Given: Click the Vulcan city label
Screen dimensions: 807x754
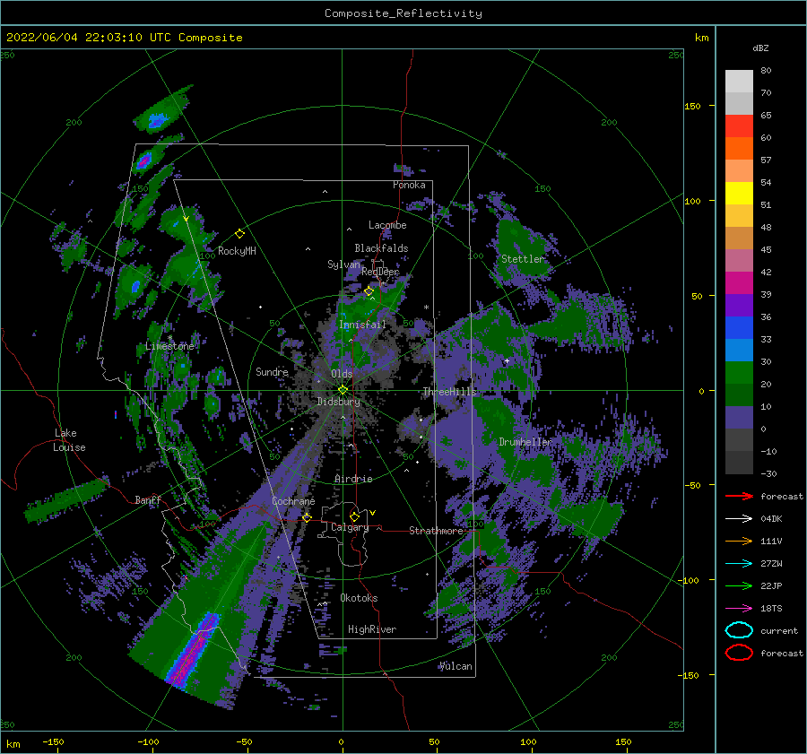Looking at the screenshot, I should (x=456, y=666).
